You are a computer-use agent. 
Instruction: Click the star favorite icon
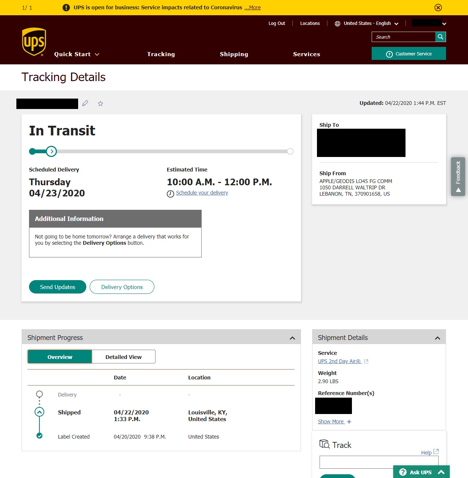[x=100, y=103]
